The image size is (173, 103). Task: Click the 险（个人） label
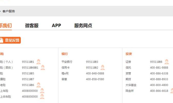[6, 62]
